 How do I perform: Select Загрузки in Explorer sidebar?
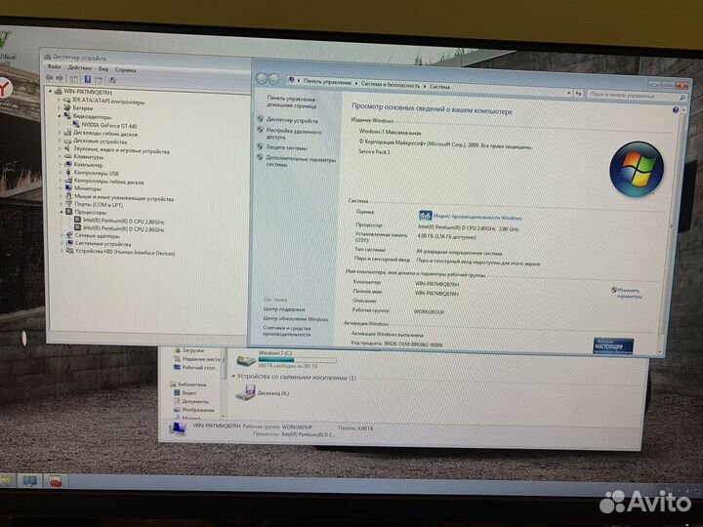click(x=192, y=350)
